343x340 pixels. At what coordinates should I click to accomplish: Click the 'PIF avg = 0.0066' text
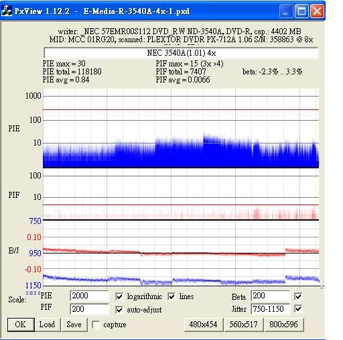[183, 80]
